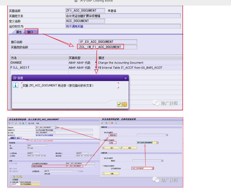Click insert row icon above 过滤器值
Image resolution: width=231 pixels, height=190 pixels.
click(x=17, y=177)
